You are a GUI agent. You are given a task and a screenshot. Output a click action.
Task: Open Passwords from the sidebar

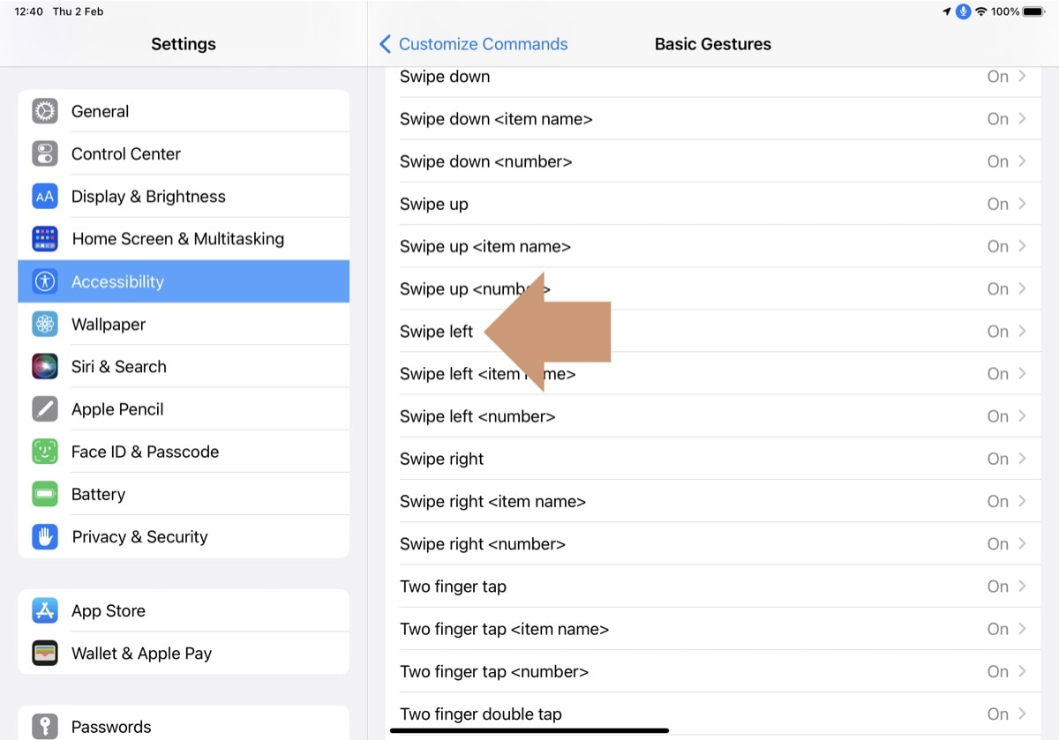coord(111,727)
